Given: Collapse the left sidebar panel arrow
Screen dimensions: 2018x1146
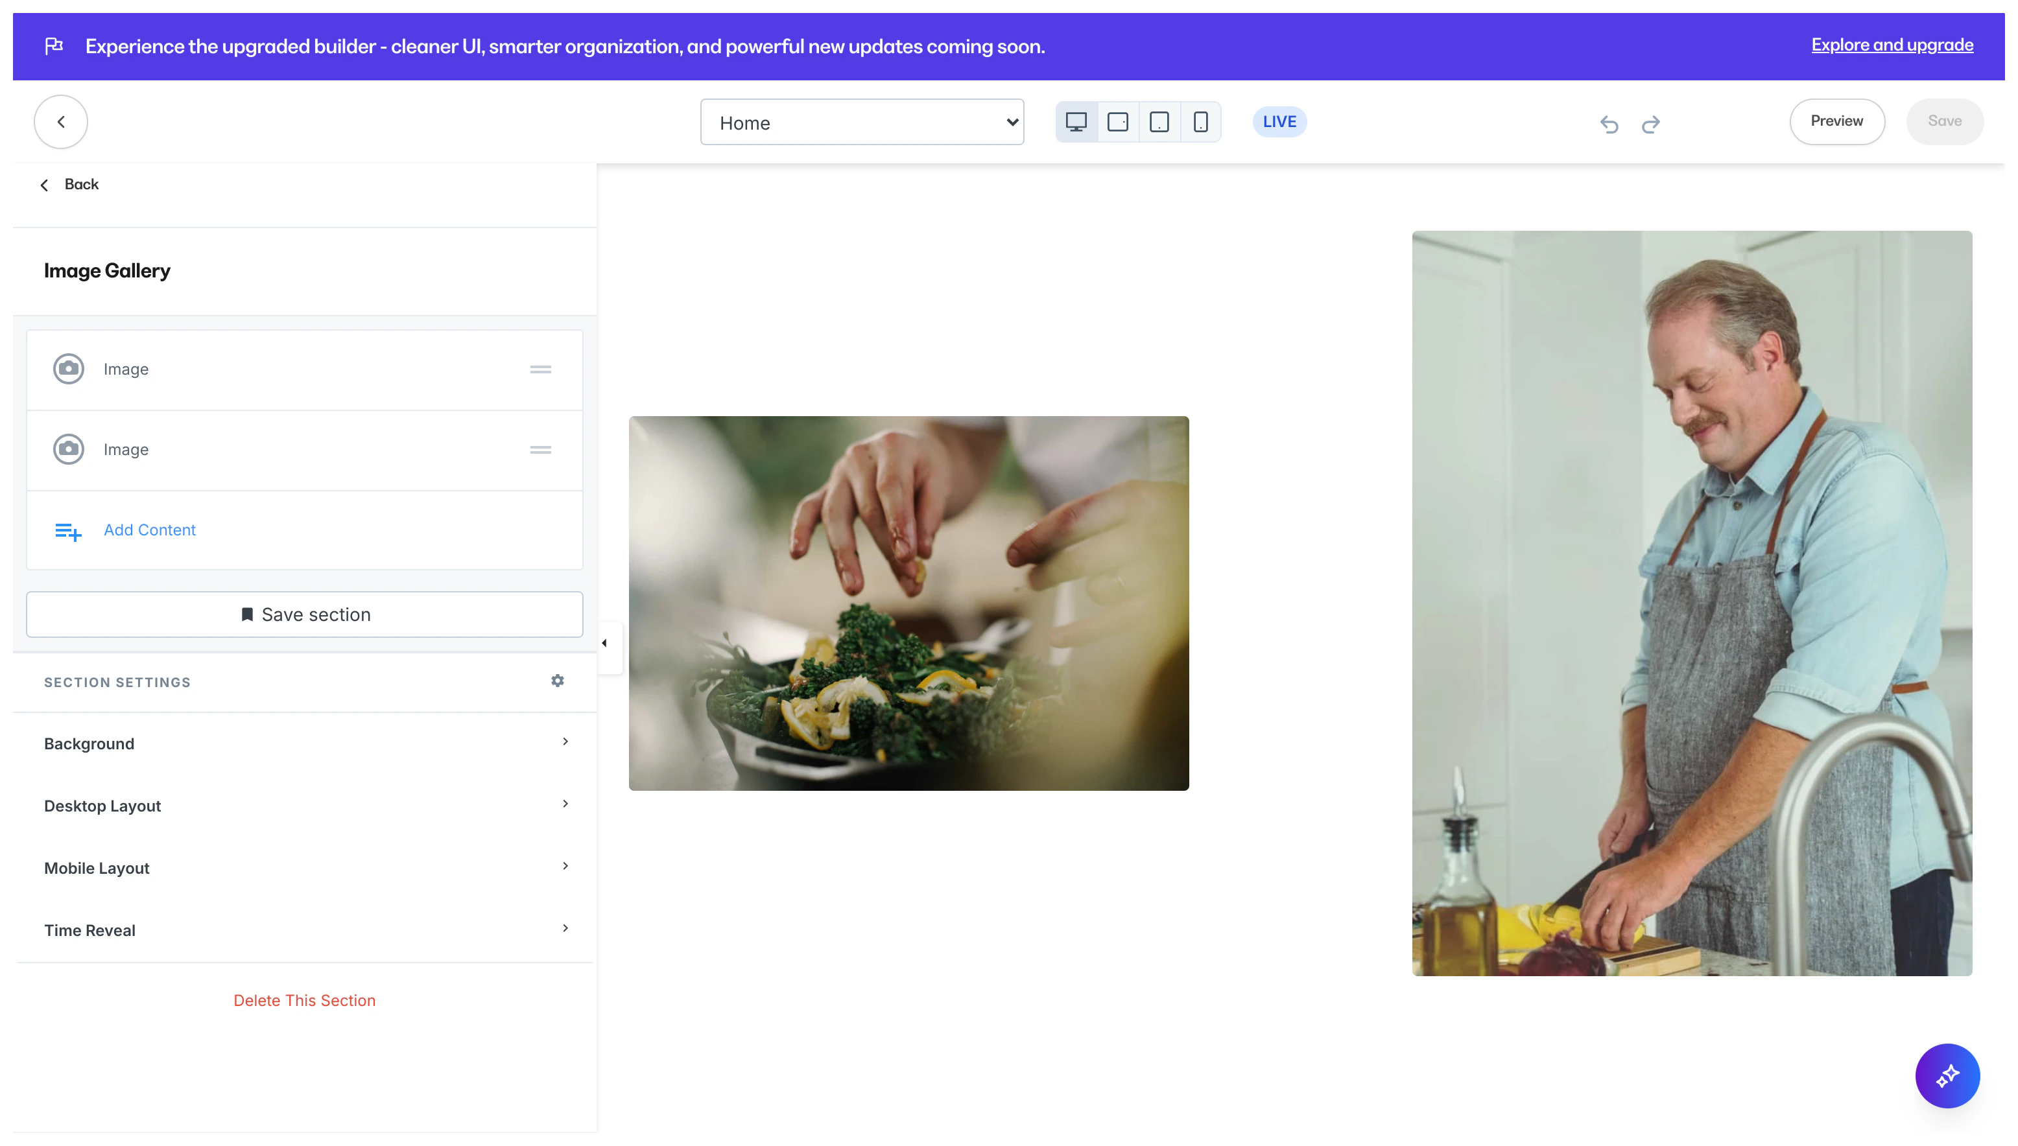Looking at the screenshot, I should [605, 643].
